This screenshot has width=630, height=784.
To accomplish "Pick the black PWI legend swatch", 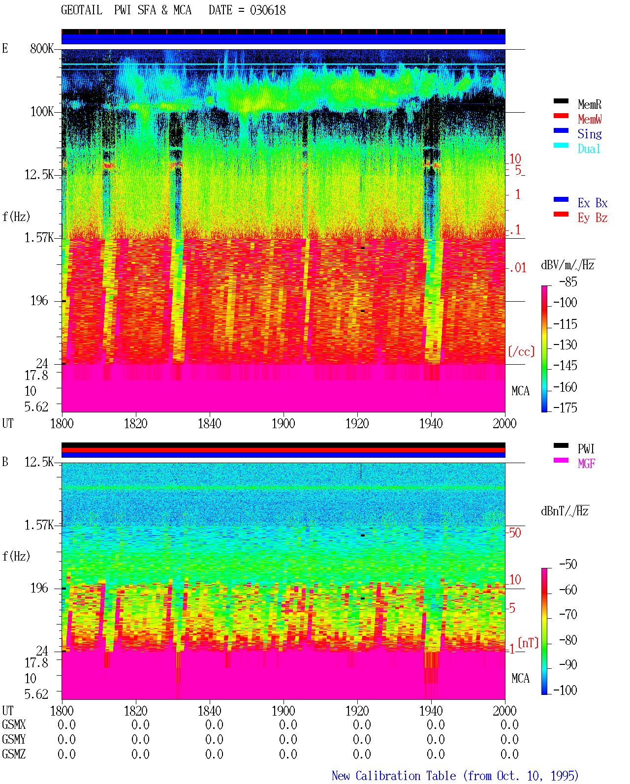I will click(561, 445).
